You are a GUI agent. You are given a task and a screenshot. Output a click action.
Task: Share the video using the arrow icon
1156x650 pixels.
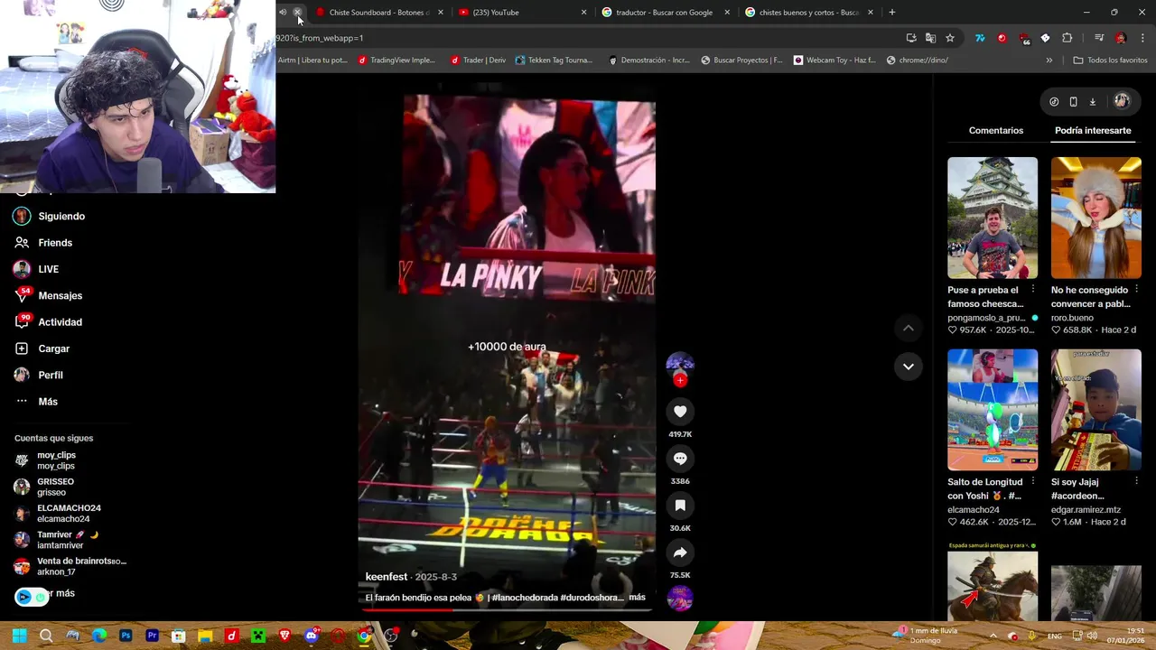pos(680,552)
